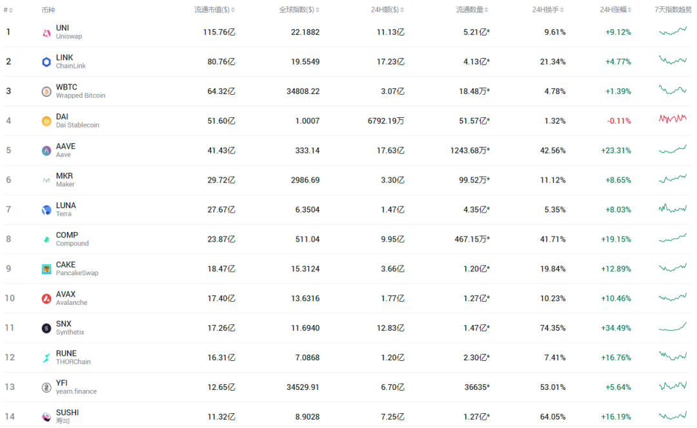Sort by 24H涨幅 column header
Viewport: 697px width, 428px height.
tap(615, 10)
